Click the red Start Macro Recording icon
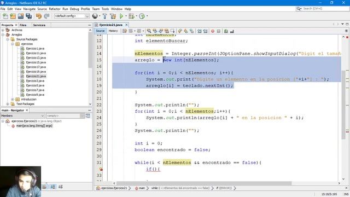Image resolution: width=350 pixels, height=197 pixels. point(213,31)
